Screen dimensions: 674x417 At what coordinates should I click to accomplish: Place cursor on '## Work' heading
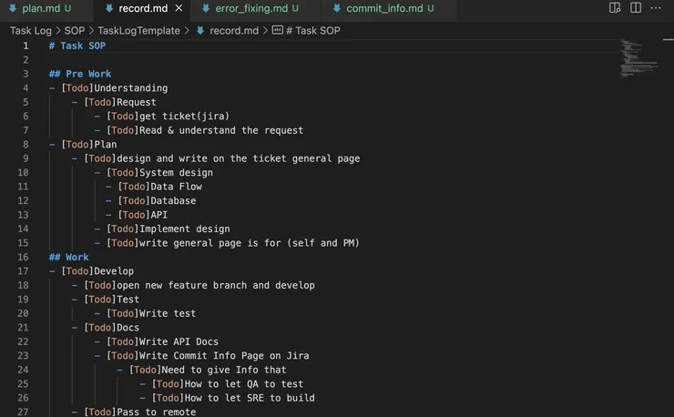coord(69,257)
